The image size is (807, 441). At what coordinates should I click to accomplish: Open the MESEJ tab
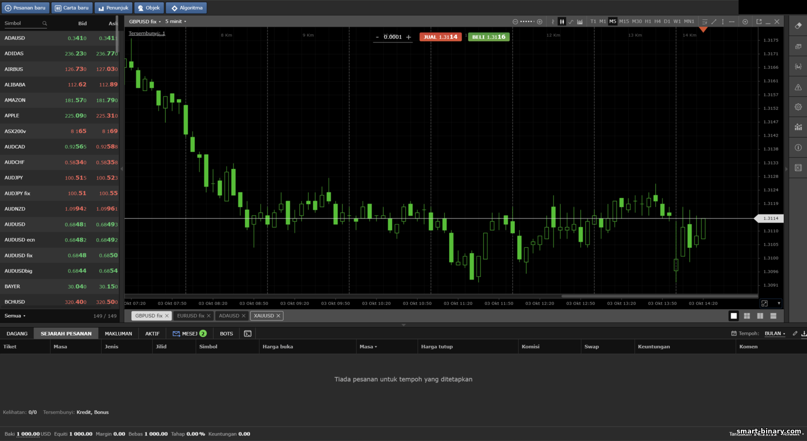point(189,333)
